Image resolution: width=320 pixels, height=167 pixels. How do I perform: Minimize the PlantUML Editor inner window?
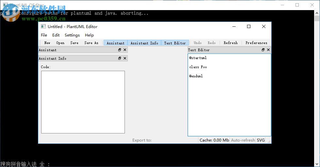tap(234, 26)
